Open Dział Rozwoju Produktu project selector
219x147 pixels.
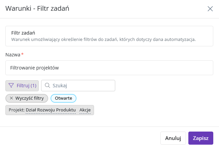point(51,110)
